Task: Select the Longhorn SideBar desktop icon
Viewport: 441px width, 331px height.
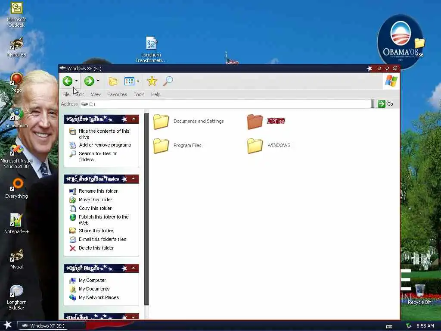Action: point(16,297)
